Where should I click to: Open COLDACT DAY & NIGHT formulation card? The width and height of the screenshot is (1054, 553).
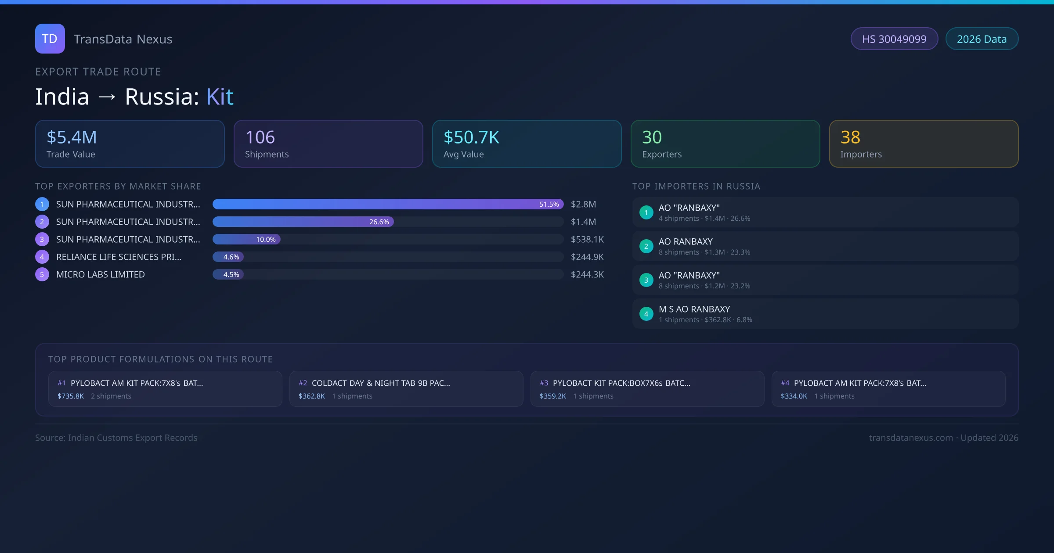[x=406, y=389]
